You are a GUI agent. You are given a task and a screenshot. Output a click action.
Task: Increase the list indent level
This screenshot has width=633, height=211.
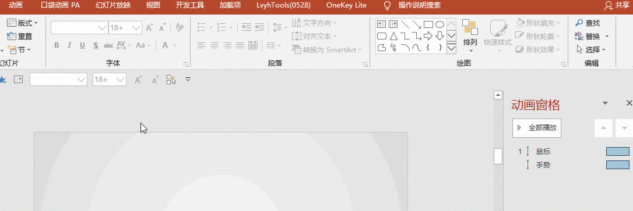coord(259,27)
